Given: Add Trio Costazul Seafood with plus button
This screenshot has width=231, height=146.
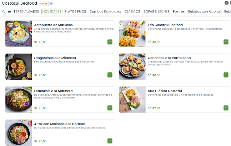Looking at the screenshot, I should [226, 42].
